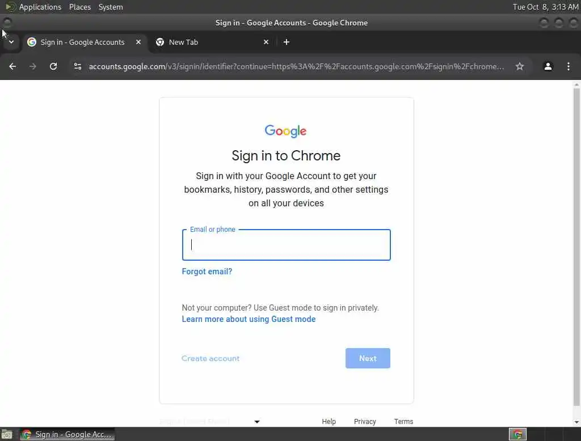Click the date and time clock
This screenshot has width=581, height=441.
[x=545, y=7]
